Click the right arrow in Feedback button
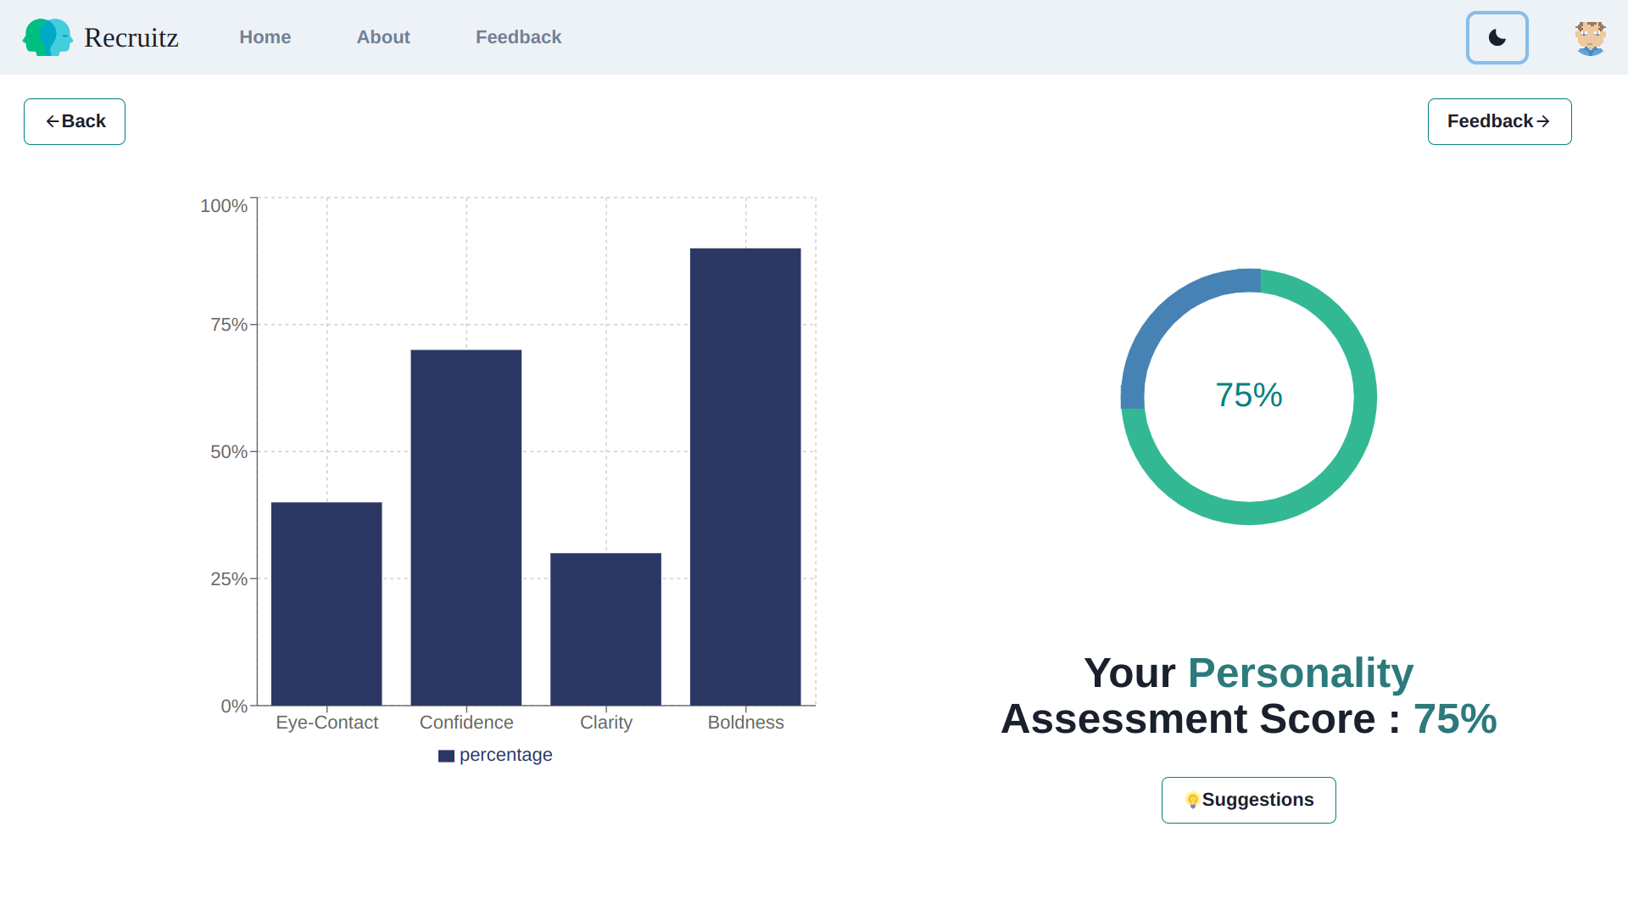Screen dimensions: 1628x916 [x=1543, y=121]
